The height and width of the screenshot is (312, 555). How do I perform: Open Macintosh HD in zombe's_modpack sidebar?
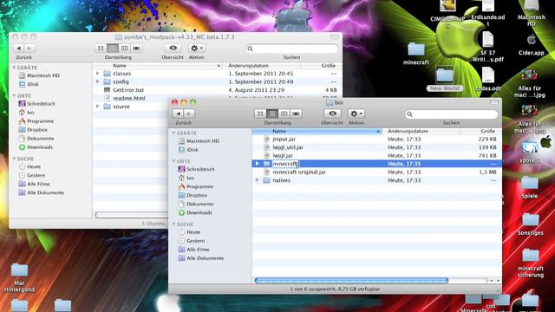tap(43, 75)
